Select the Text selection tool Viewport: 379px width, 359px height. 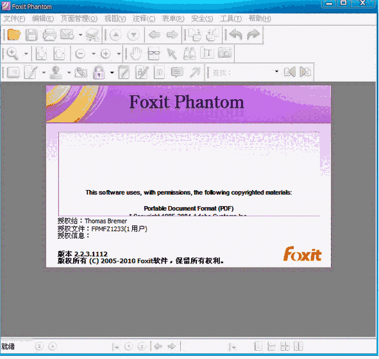[207, 53]
